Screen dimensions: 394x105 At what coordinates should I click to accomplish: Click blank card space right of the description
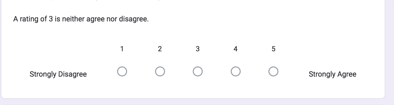coord(260,20)
